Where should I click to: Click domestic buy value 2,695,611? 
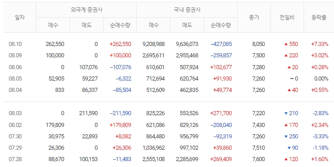pos(154,56)
